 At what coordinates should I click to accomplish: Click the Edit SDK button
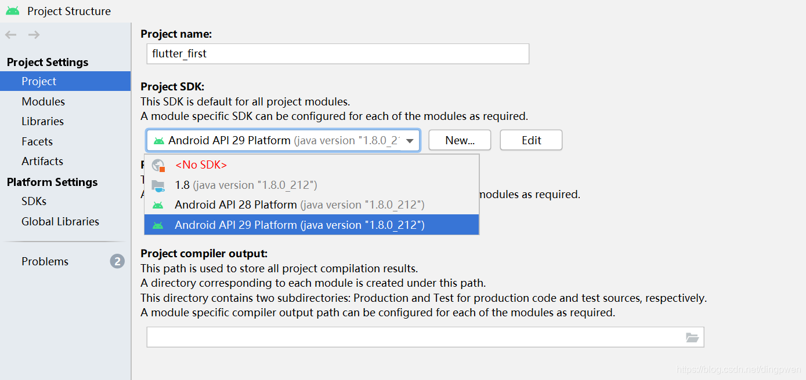(x=531, y=140)
